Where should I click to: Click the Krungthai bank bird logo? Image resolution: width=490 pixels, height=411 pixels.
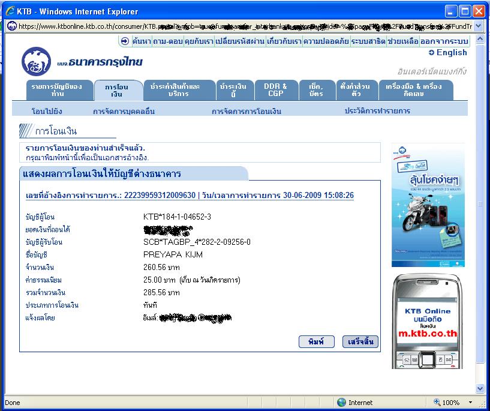(36, 62)
